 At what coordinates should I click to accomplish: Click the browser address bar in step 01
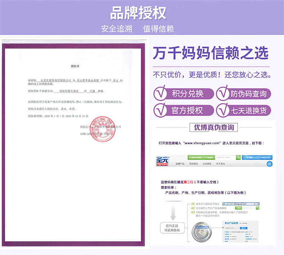241,204
